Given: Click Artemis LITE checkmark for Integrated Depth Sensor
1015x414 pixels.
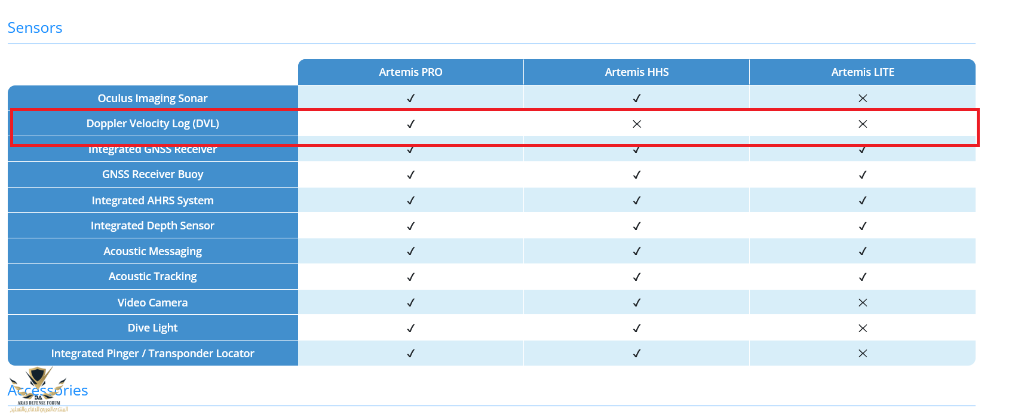Looking at the screenshot, I should (863, 226).
